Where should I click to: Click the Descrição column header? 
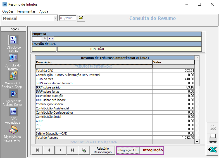94,62
